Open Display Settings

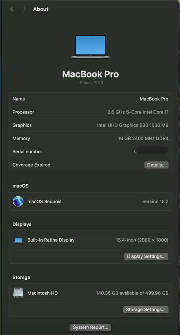pos(146,256)
